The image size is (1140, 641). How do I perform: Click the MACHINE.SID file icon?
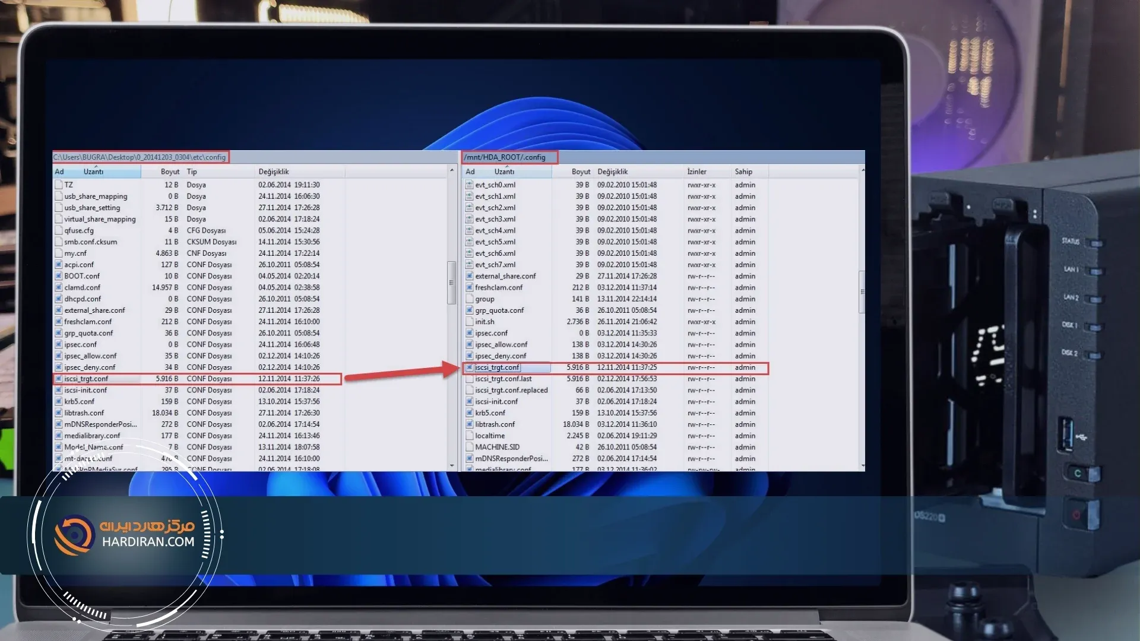pyautogui.click(x=469, y=447)
